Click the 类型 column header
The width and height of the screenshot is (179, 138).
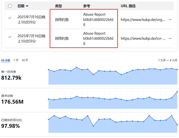(x=58, y=6)
